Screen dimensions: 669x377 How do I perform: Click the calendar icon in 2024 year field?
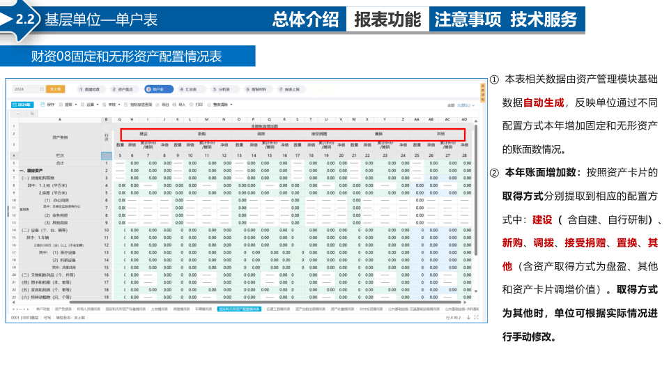point(42,89)
